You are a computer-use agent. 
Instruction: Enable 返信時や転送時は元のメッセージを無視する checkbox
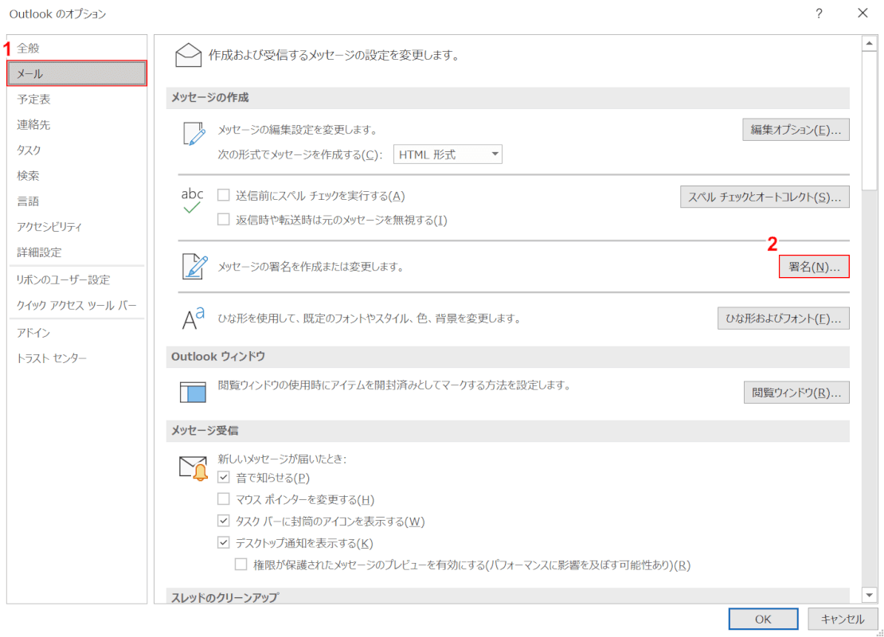[x=224, y=219]
